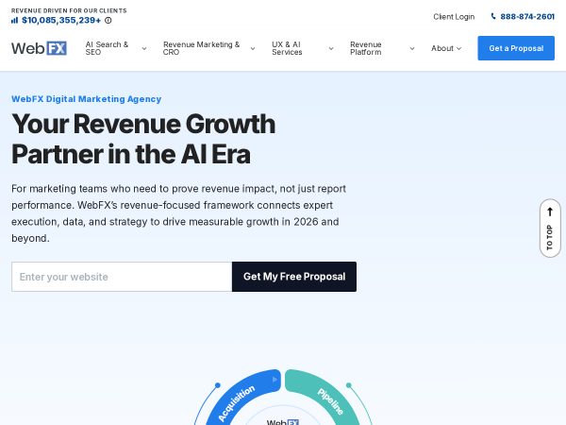Click the WebFX logo in wheel center
This screenshot has height=425, width=566.
click(283, 422)
